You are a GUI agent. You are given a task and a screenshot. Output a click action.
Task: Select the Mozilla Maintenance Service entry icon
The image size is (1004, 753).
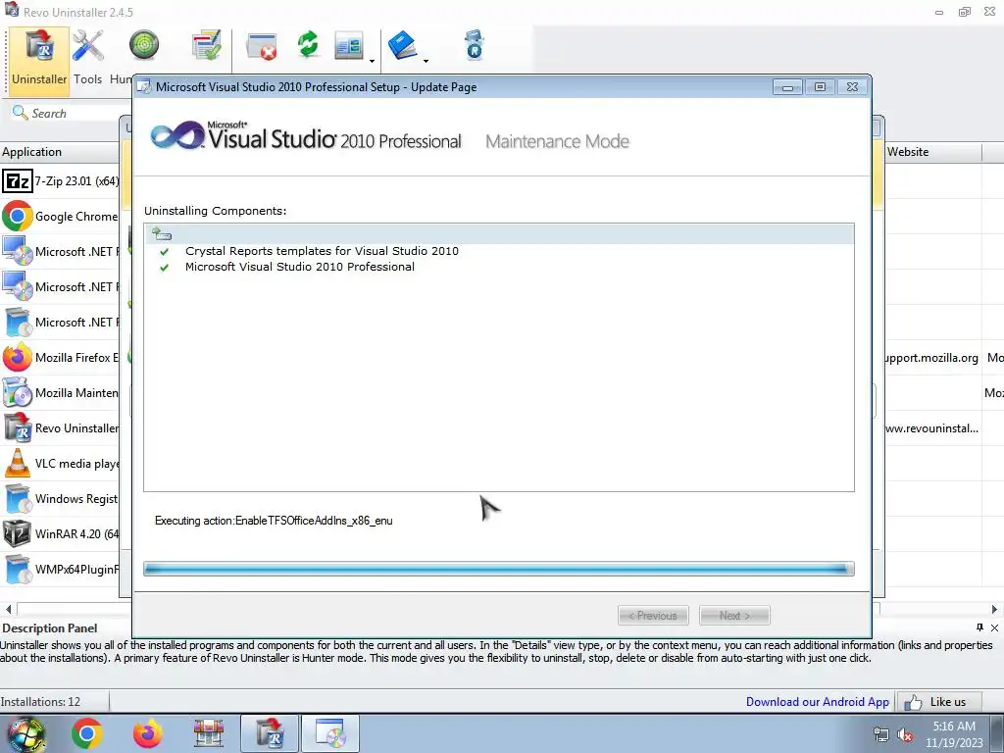point(18,392)
